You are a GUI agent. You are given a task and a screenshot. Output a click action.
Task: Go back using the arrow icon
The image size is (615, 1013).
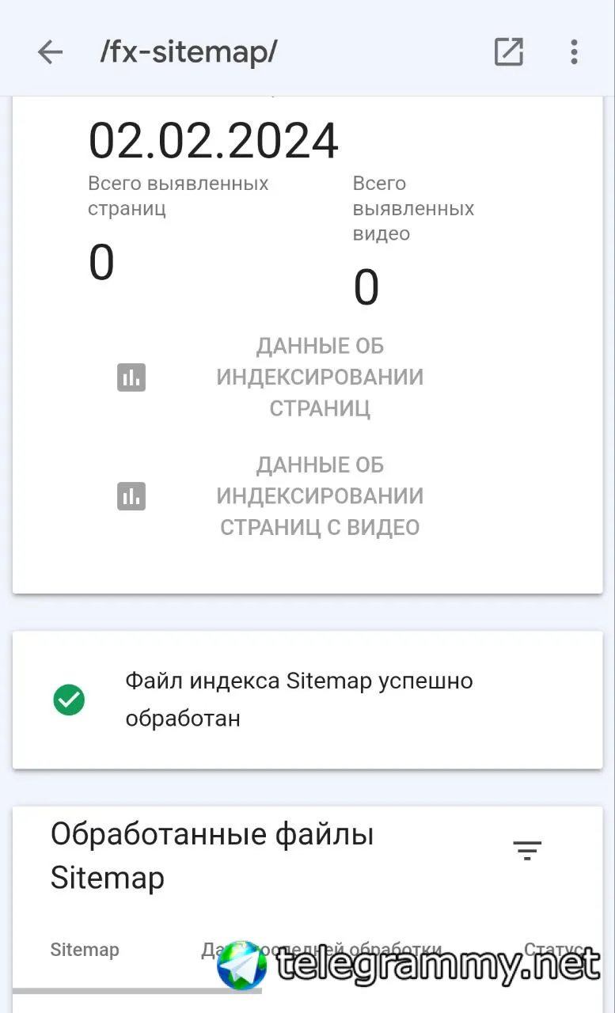50,52
